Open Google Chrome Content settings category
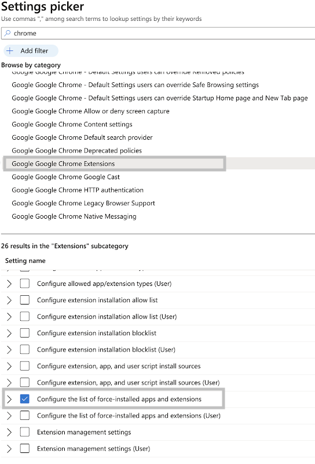This screenshot has height=464, width=315. pos(72,124)
